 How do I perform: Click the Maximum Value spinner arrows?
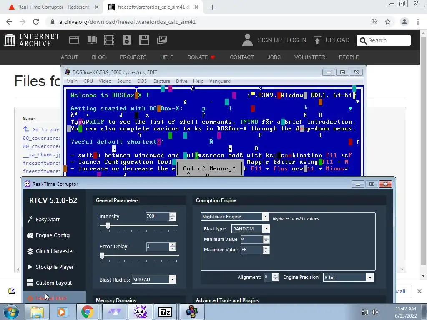[266, 250]
